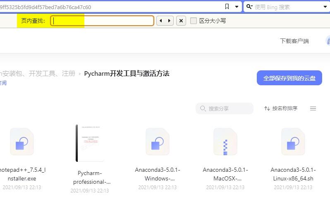
Task: Click the Anaconda3-5.0.1-Linux-x86_64.sh file name
Action: click(293, 174)
